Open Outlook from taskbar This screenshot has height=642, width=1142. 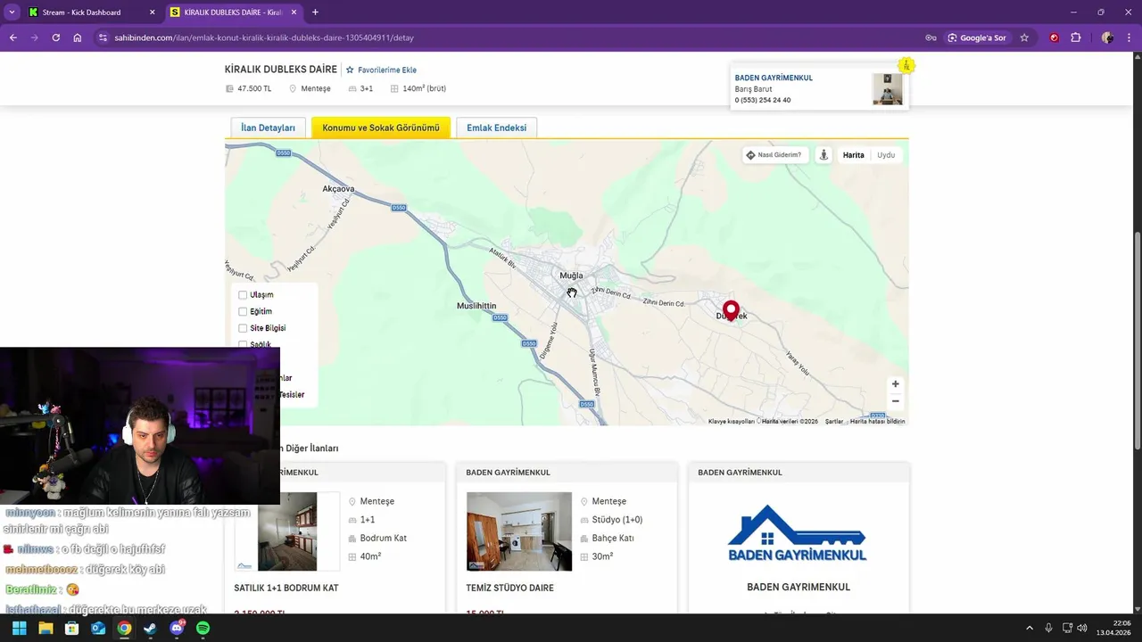(98, 628)
